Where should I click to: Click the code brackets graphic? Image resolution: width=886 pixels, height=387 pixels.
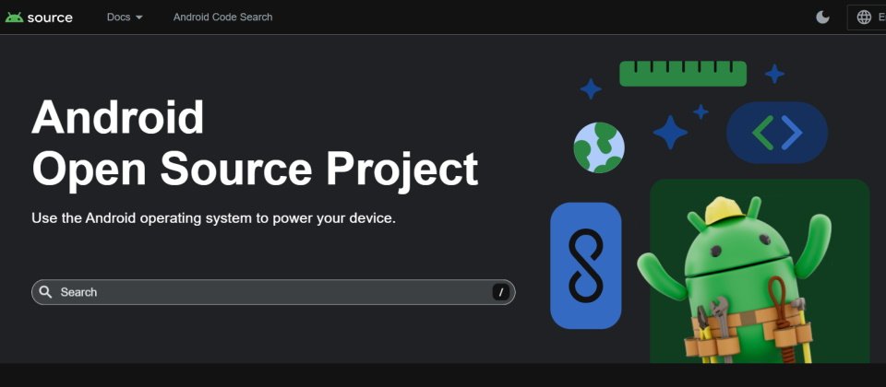pos(777,133)
